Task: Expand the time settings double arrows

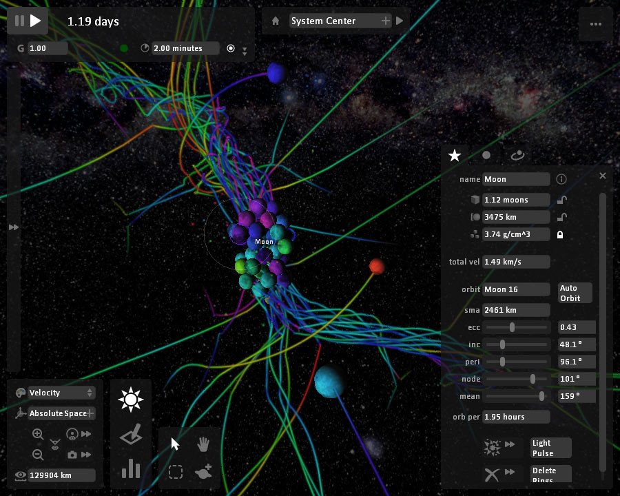Action: point(245,52)
